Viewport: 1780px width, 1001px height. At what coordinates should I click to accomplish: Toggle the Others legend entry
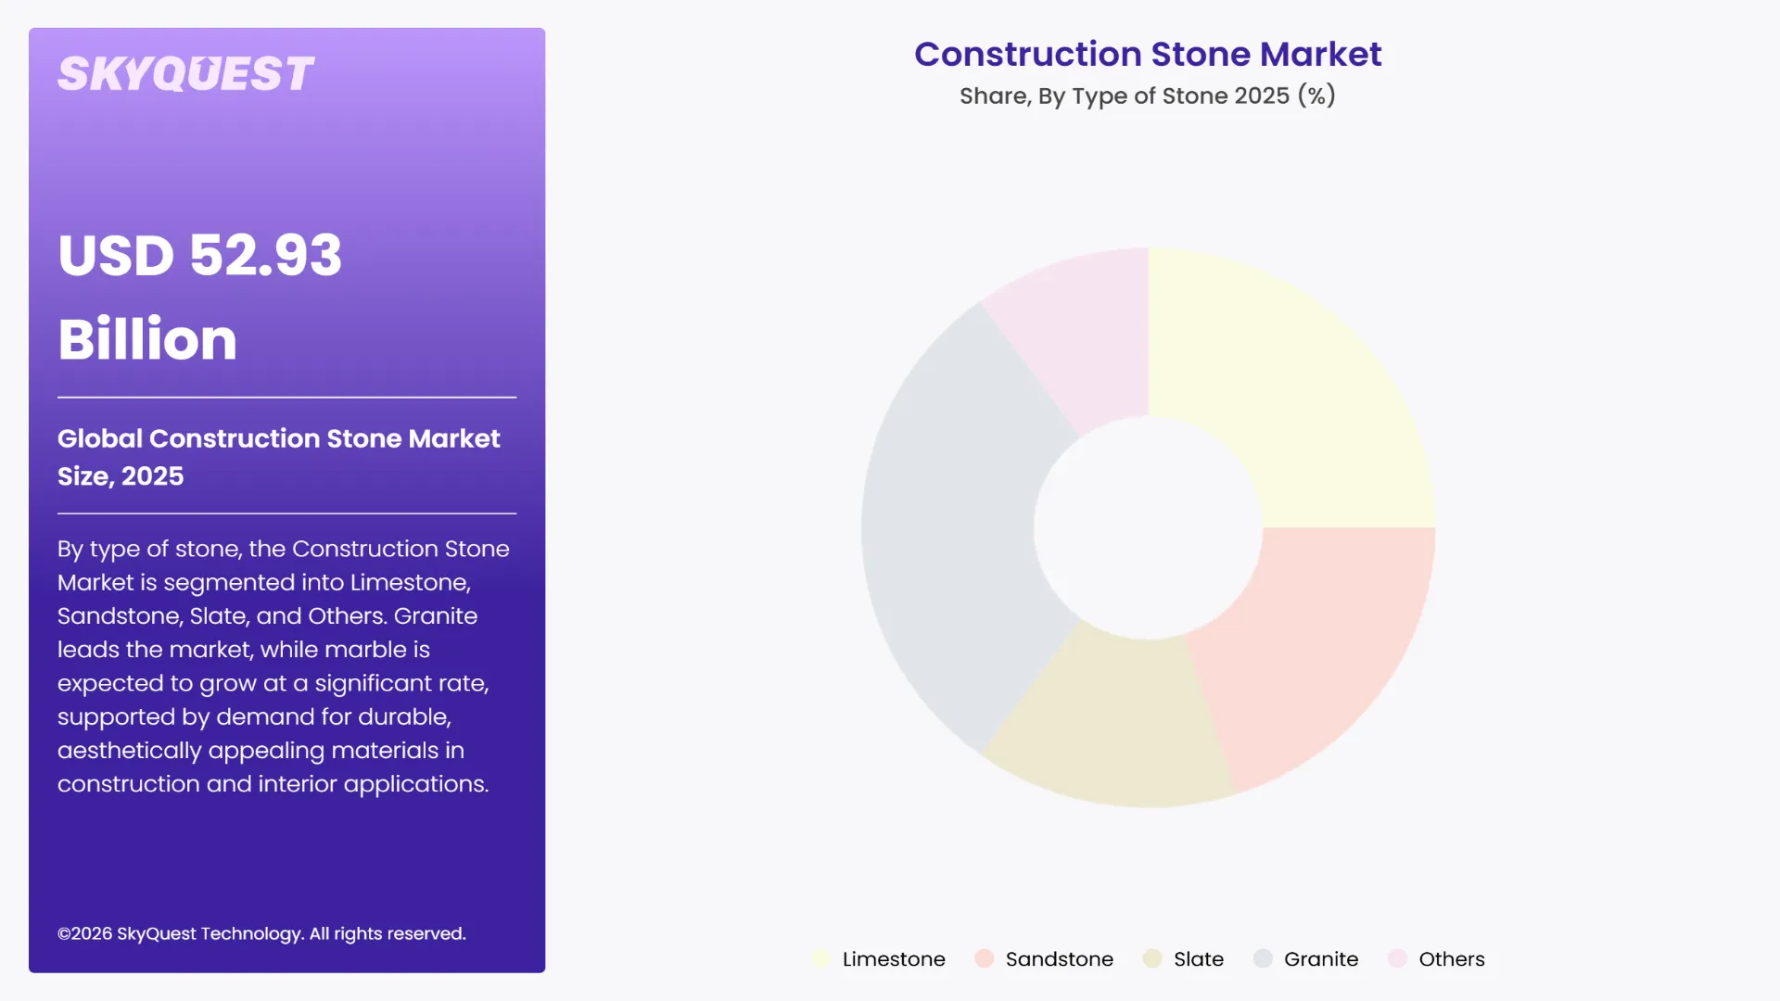click(x=1436, y=959)
